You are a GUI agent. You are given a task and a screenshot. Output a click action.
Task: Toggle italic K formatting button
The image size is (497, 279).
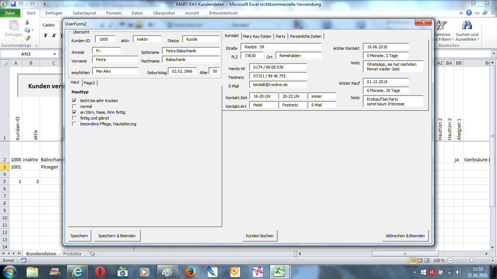pyautogui.click(x=54, y=36)
